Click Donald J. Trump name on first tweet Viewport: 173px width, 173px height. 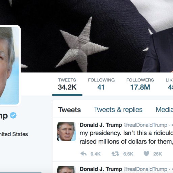[101, 125]
